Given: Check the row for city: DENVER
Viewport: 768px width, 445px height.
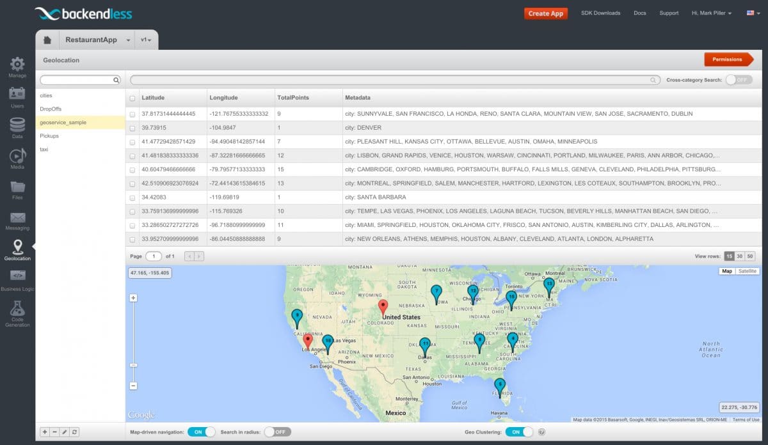Looking at the screenshot, I should 132,128.
